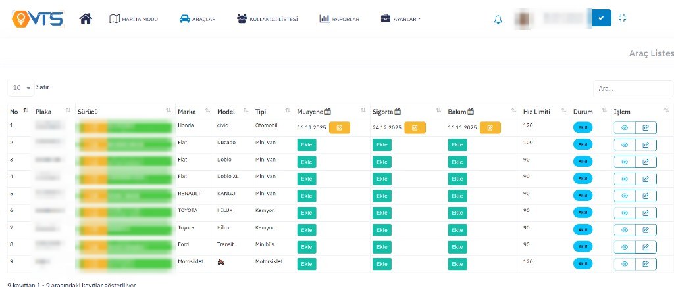Add Bakım for Fiat Doblo XL

click(457, 179)
